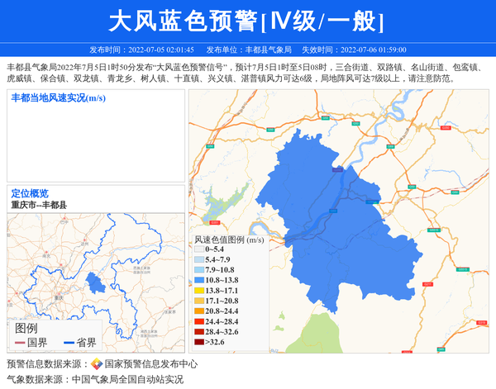Screen dimensions: 496x389
Task: Select the >32.6 dark red legend swatch
Action: point(198,342)
